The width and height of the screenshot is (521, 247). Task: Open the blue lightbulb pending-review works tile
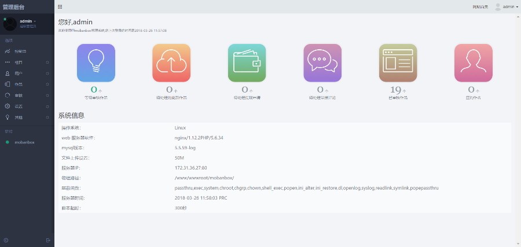(96, 62)
